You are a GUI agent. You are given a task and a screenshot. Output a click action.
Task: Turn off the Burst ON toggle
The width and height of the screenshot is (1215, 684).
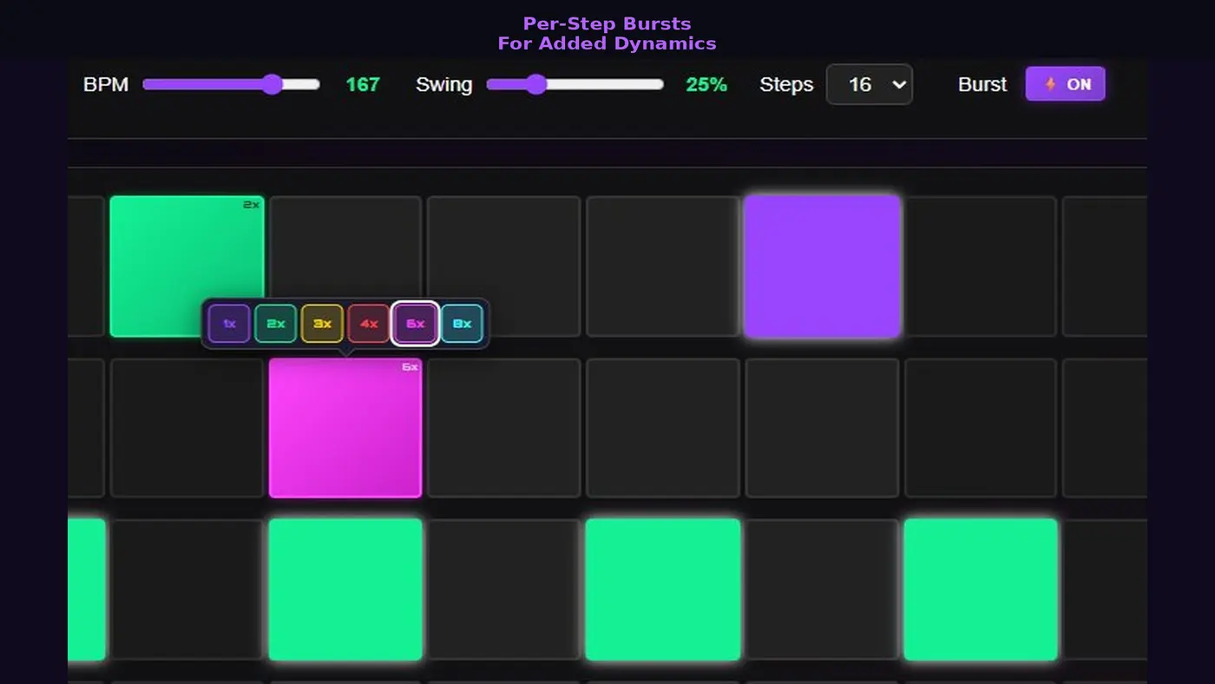pyautogui.click(x=1065, y=84)
